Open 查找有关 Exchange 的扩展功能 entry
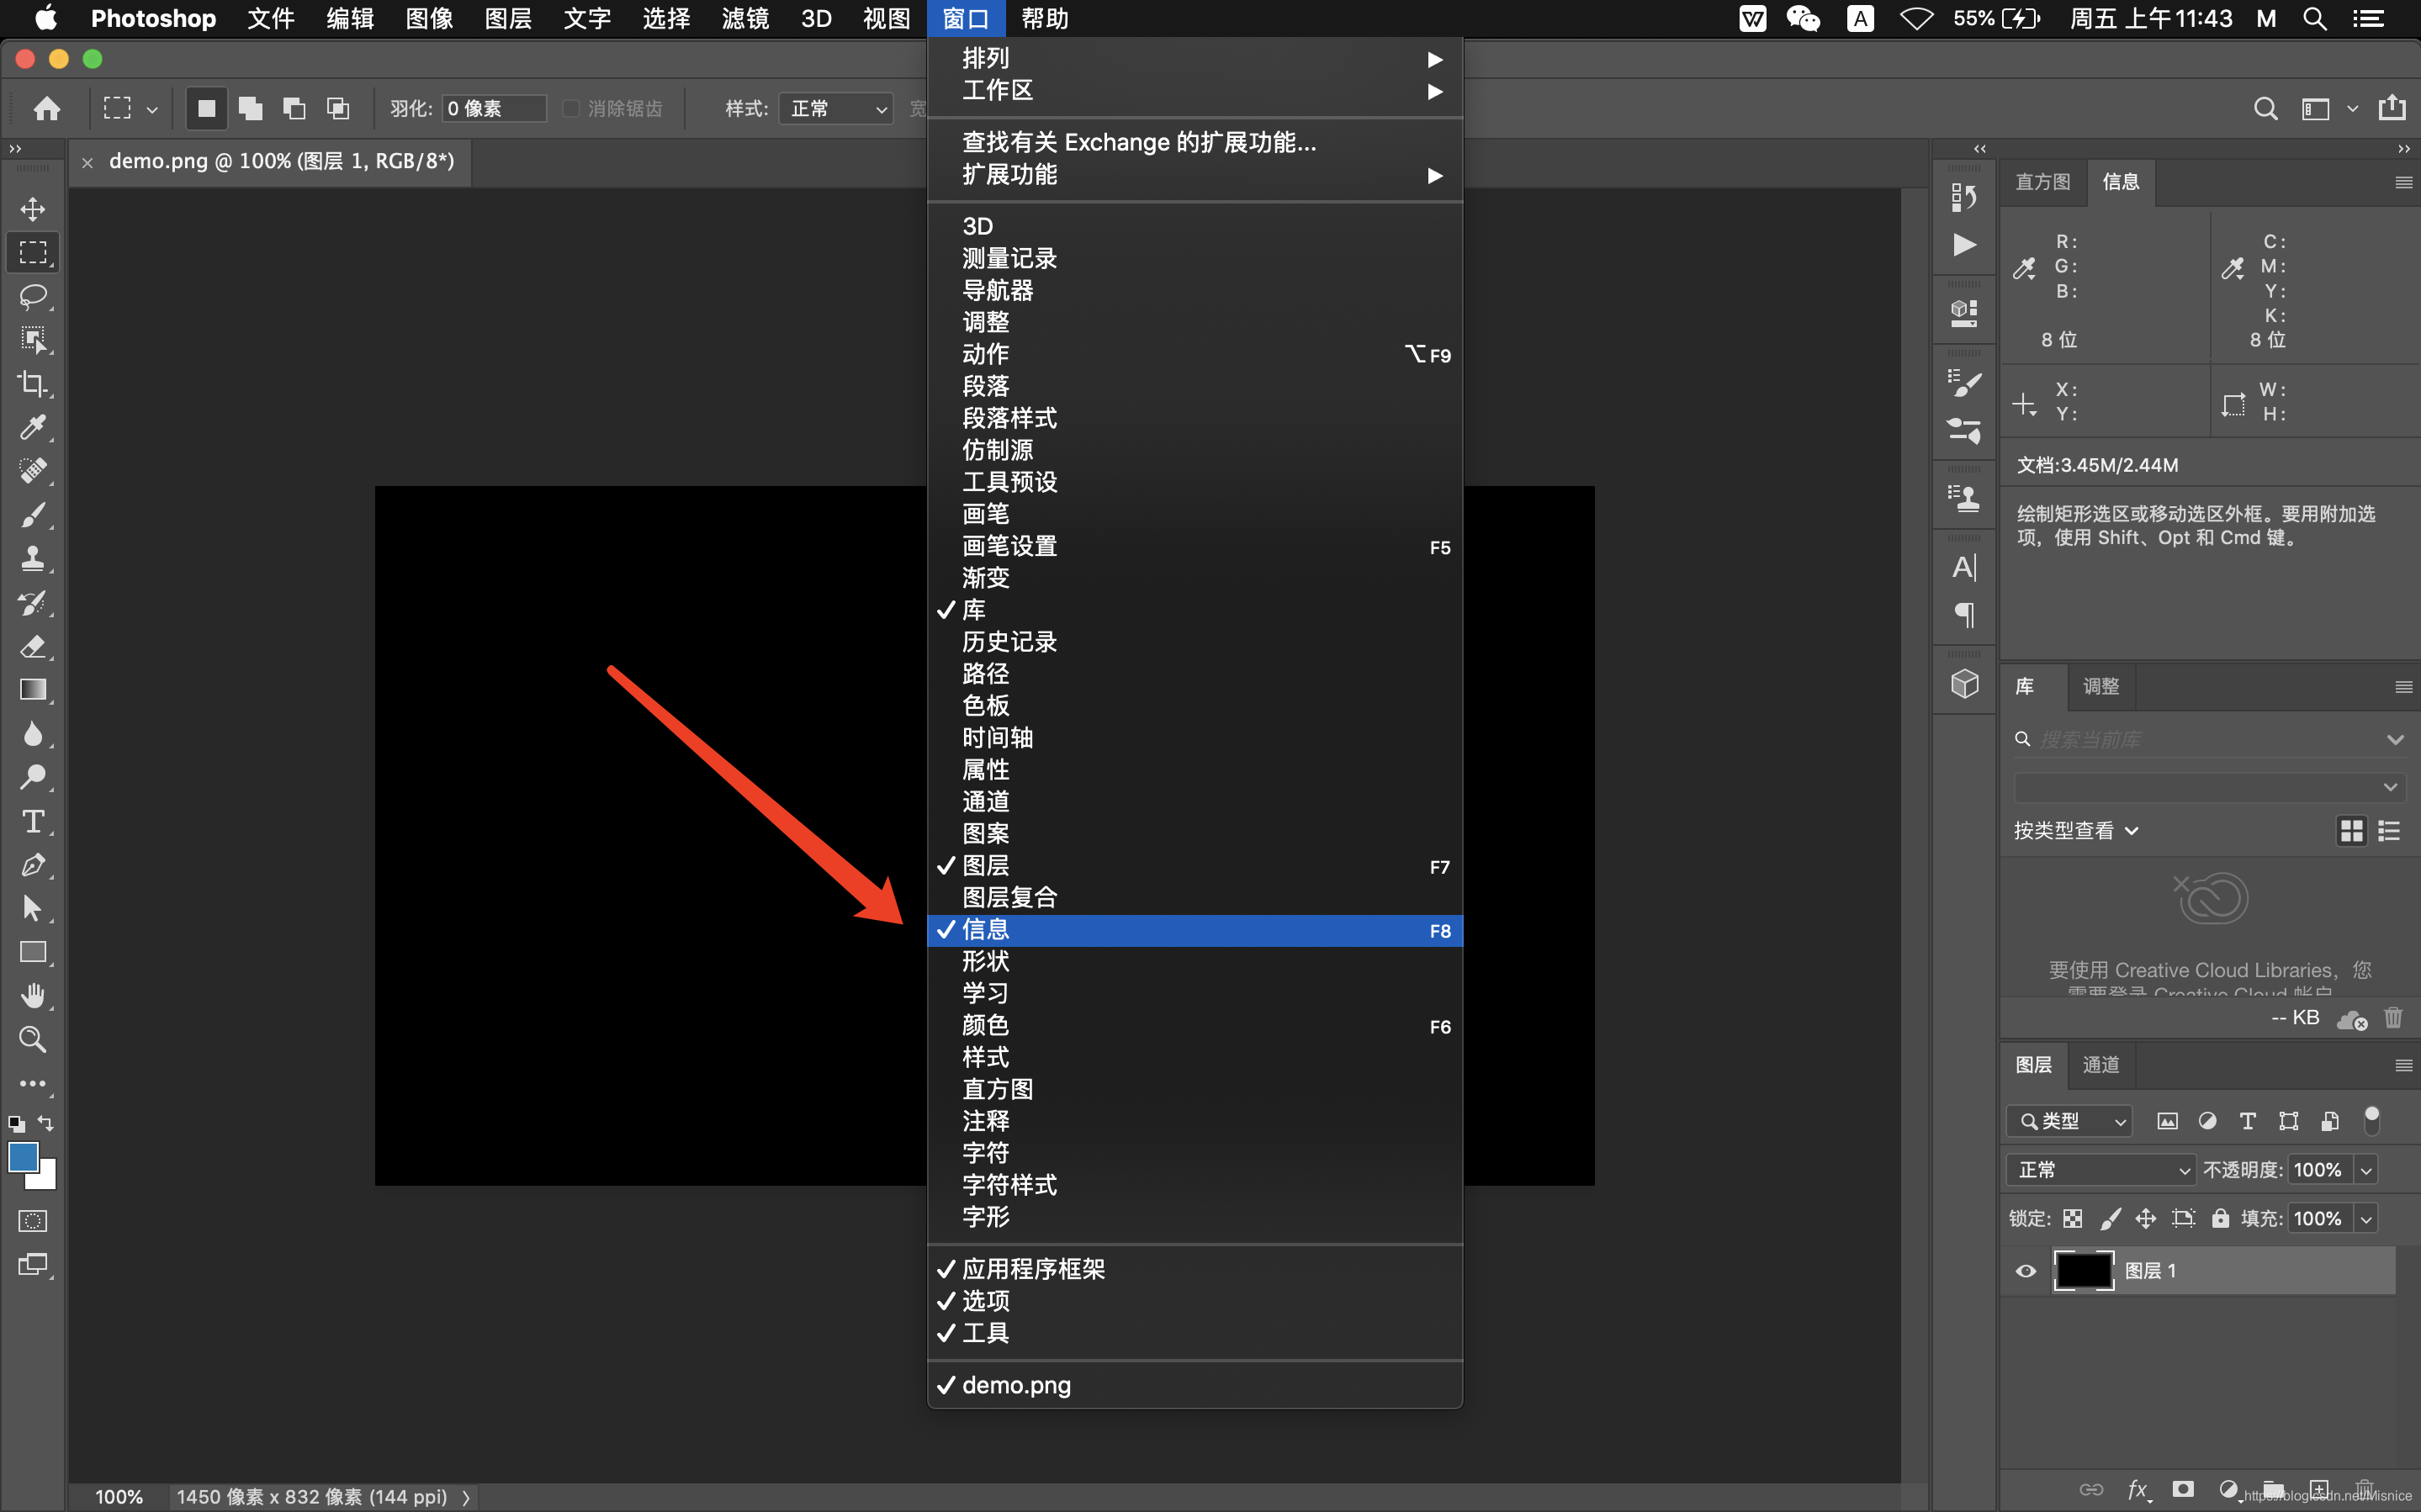 click(x=1138, y=142)
